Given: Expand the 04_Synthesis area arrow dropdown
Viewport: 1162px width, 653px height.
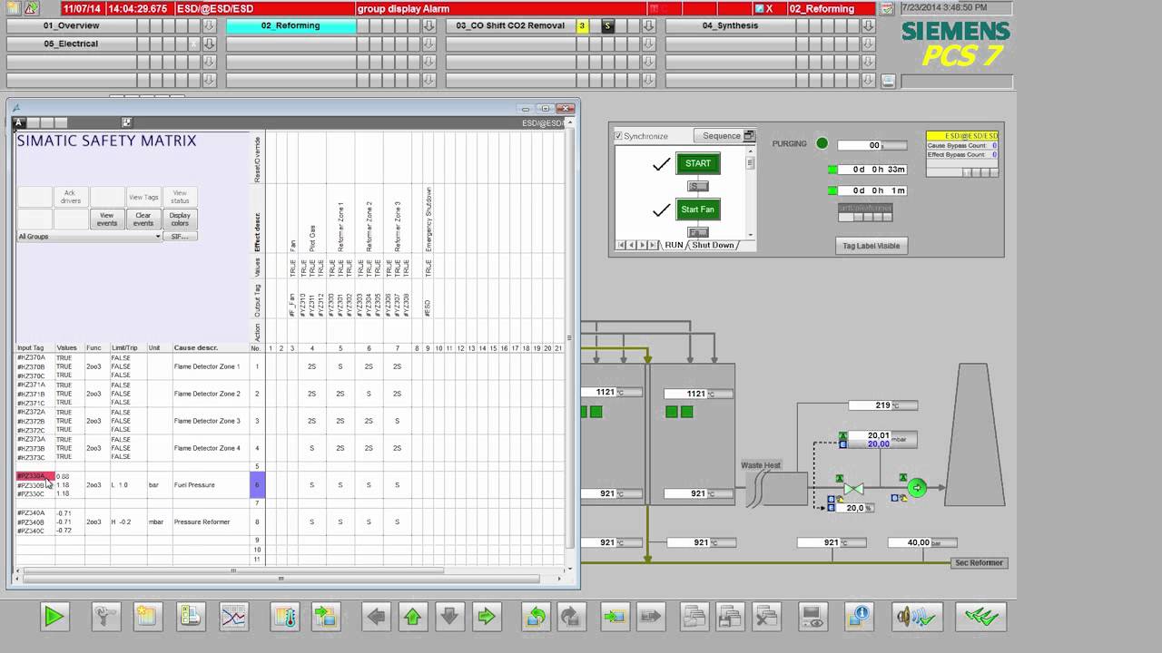Looking at the screenshot, I should (868, 26).
